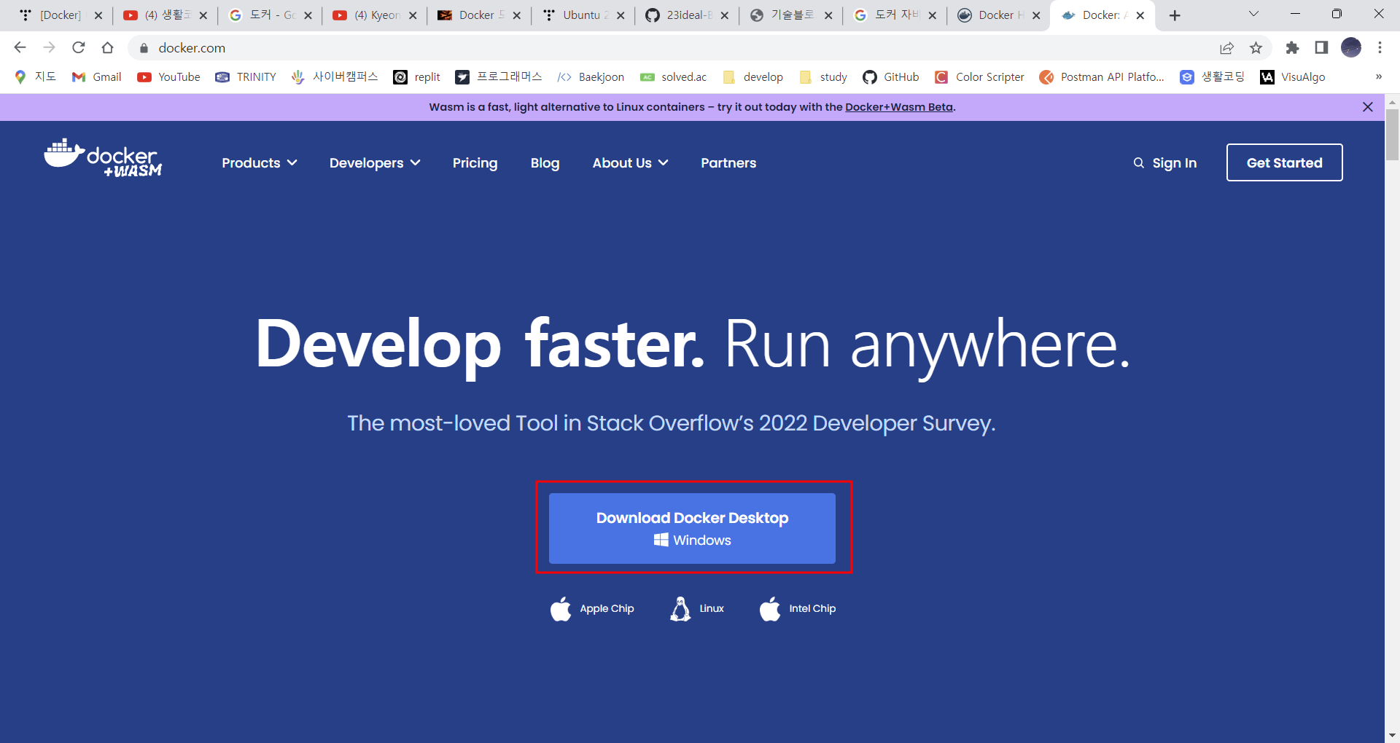Go back to previous page
This screenshot has height=743, width=1400.
tap(20, 47)
